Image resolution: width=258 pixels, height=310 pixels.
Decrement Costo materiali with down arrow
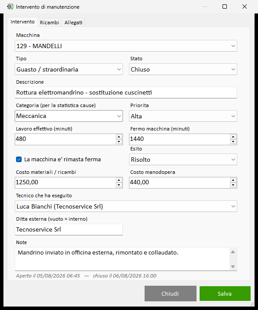(x=119, y=185)
